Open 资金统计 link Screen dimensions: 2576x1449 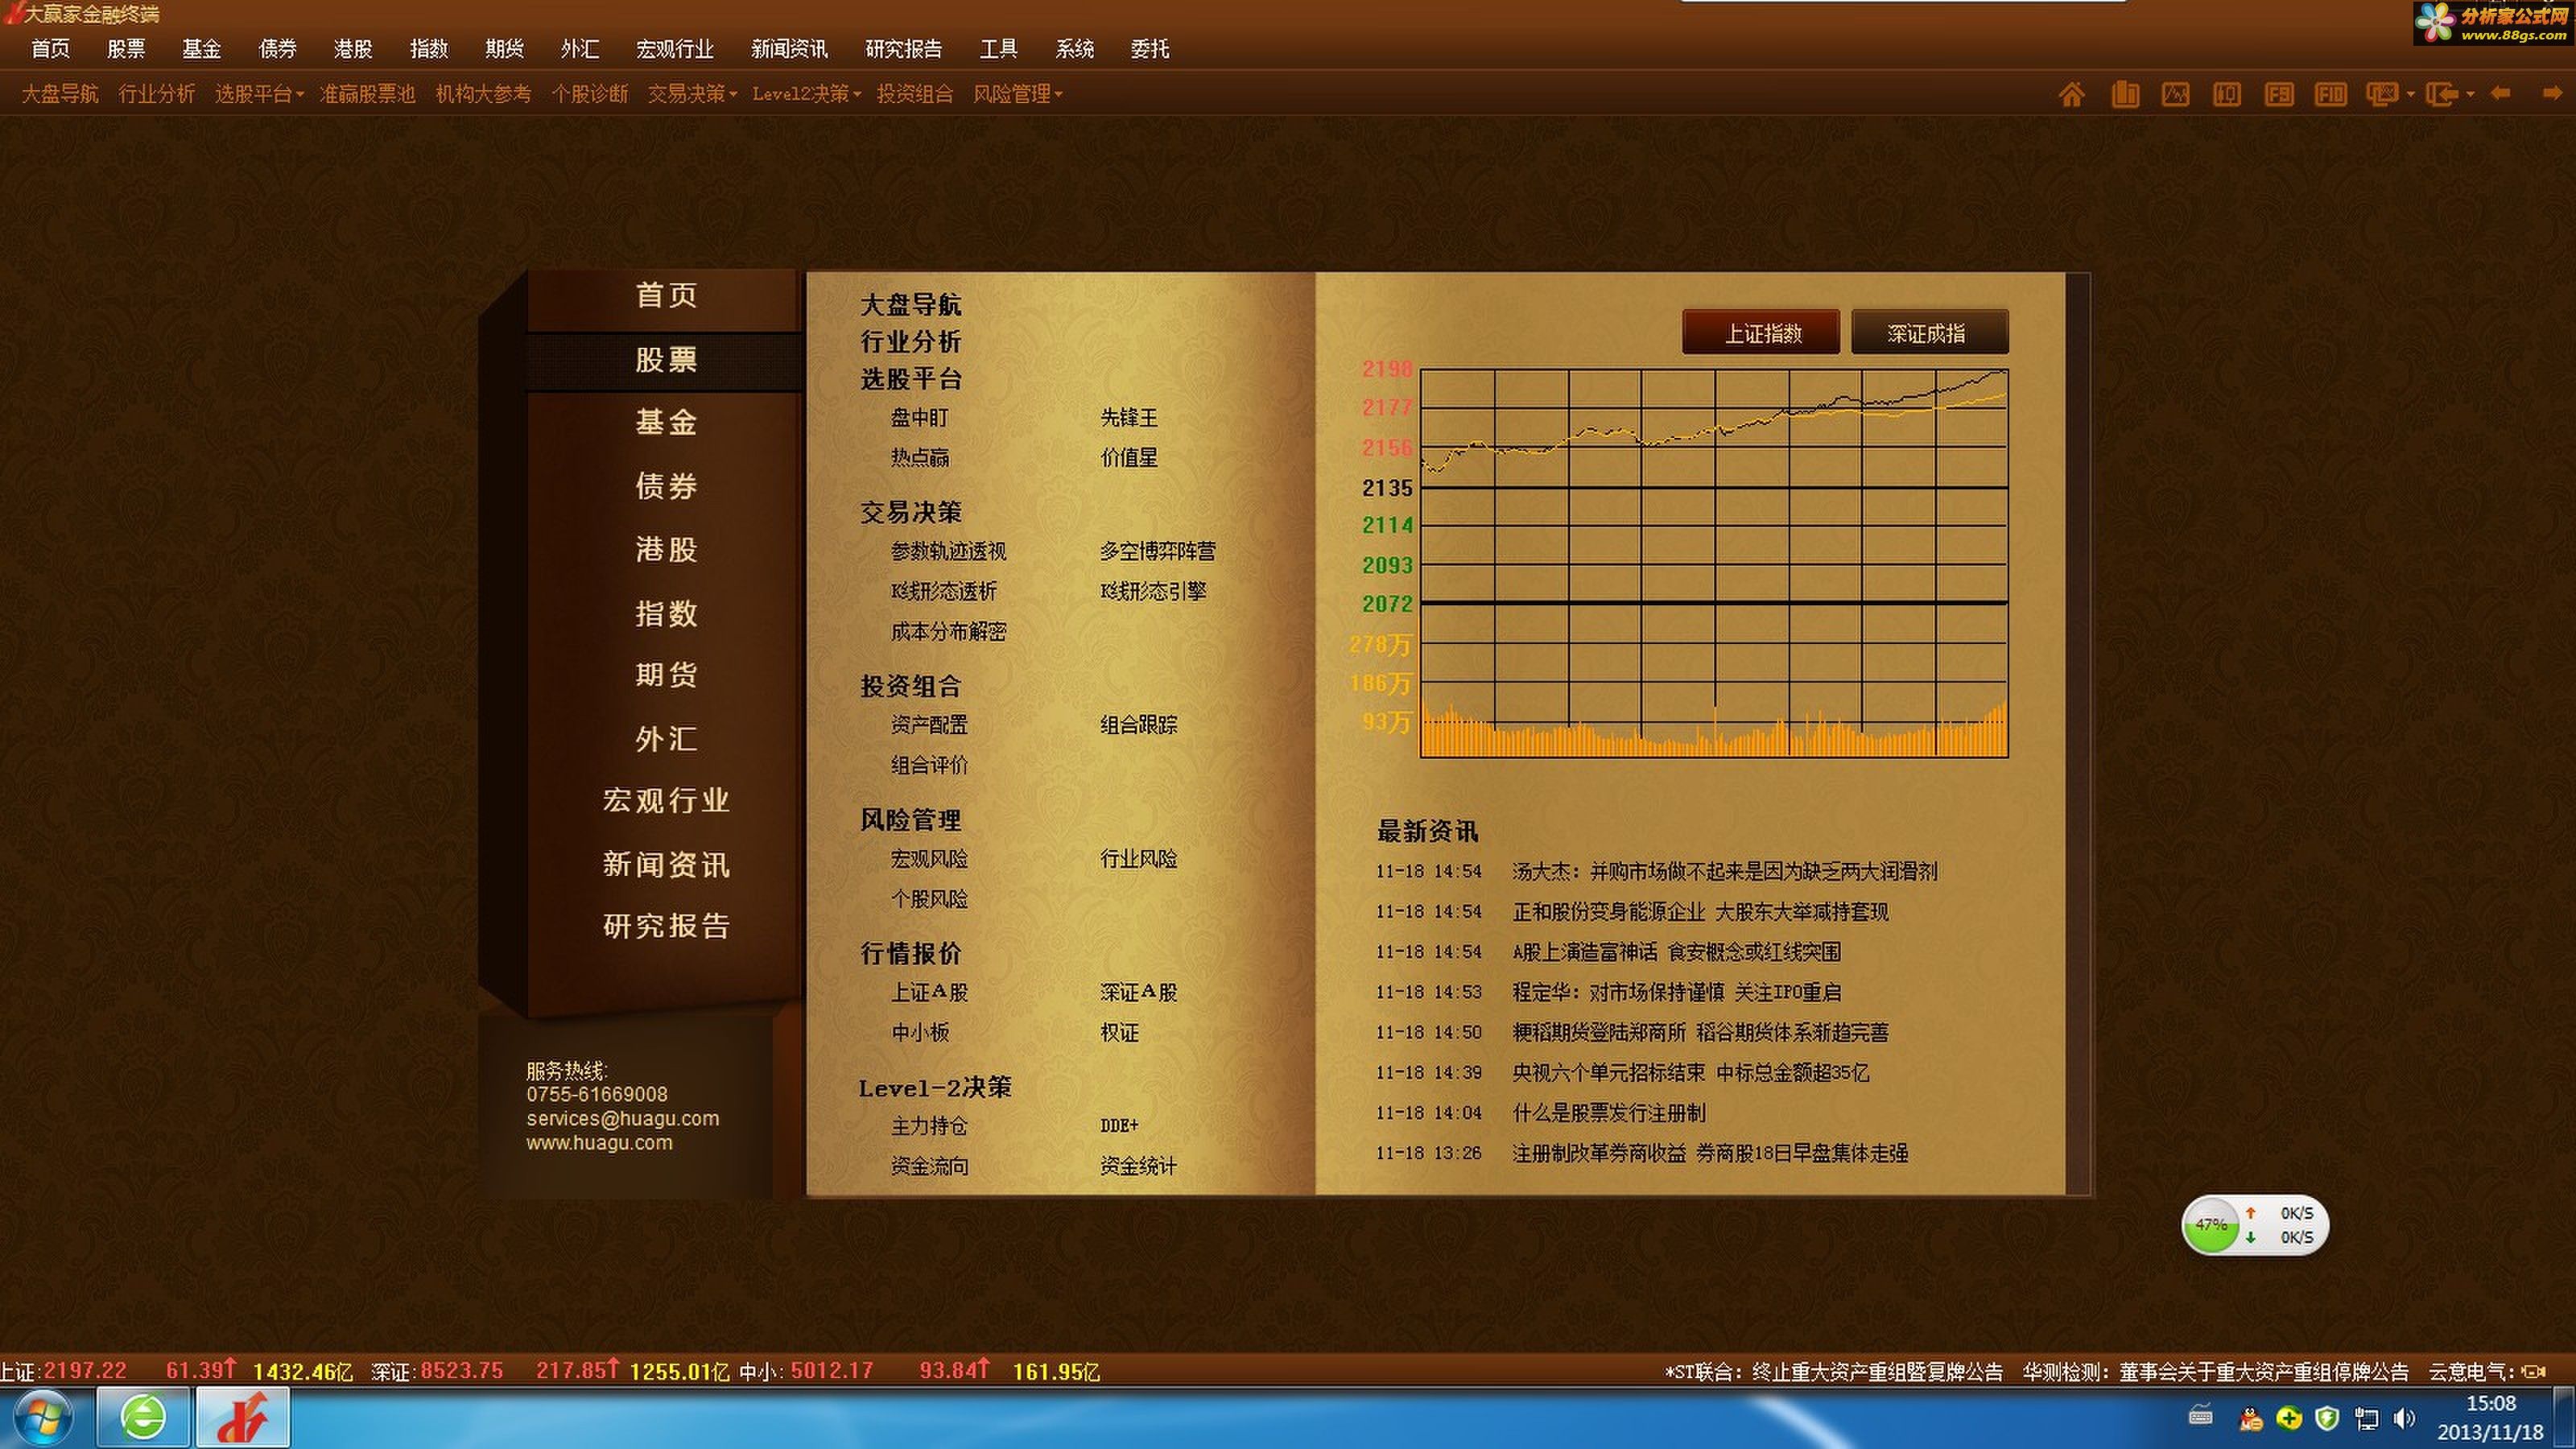click(1138, 1167)
